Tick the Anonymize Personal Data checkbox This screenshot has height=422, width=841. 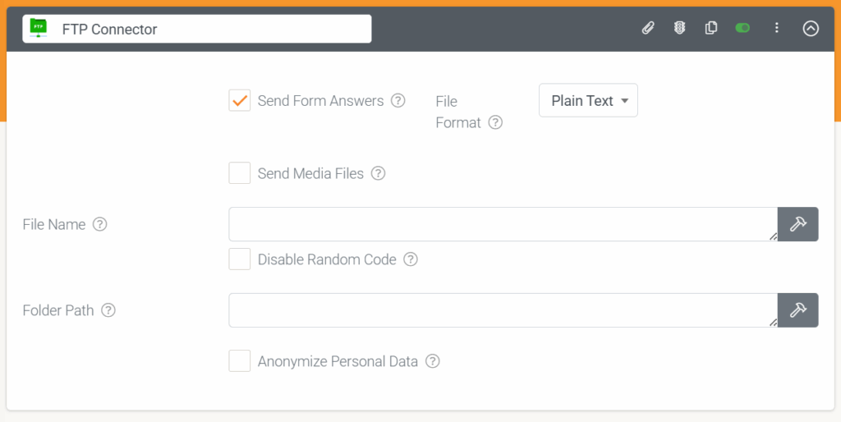(x=240, y=361)
